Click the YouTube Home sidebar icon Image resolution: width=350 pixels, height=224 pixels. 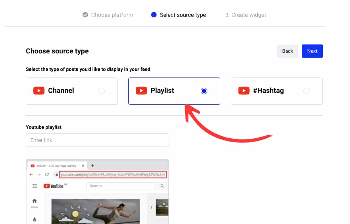pos(35,201)
